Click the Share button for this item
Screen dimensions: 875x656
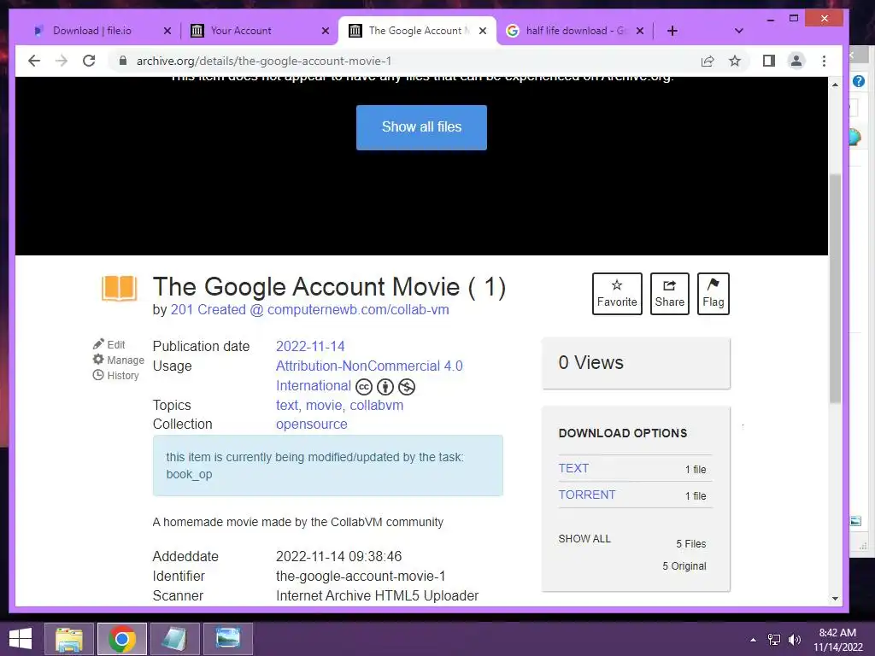tap(670, 294)
